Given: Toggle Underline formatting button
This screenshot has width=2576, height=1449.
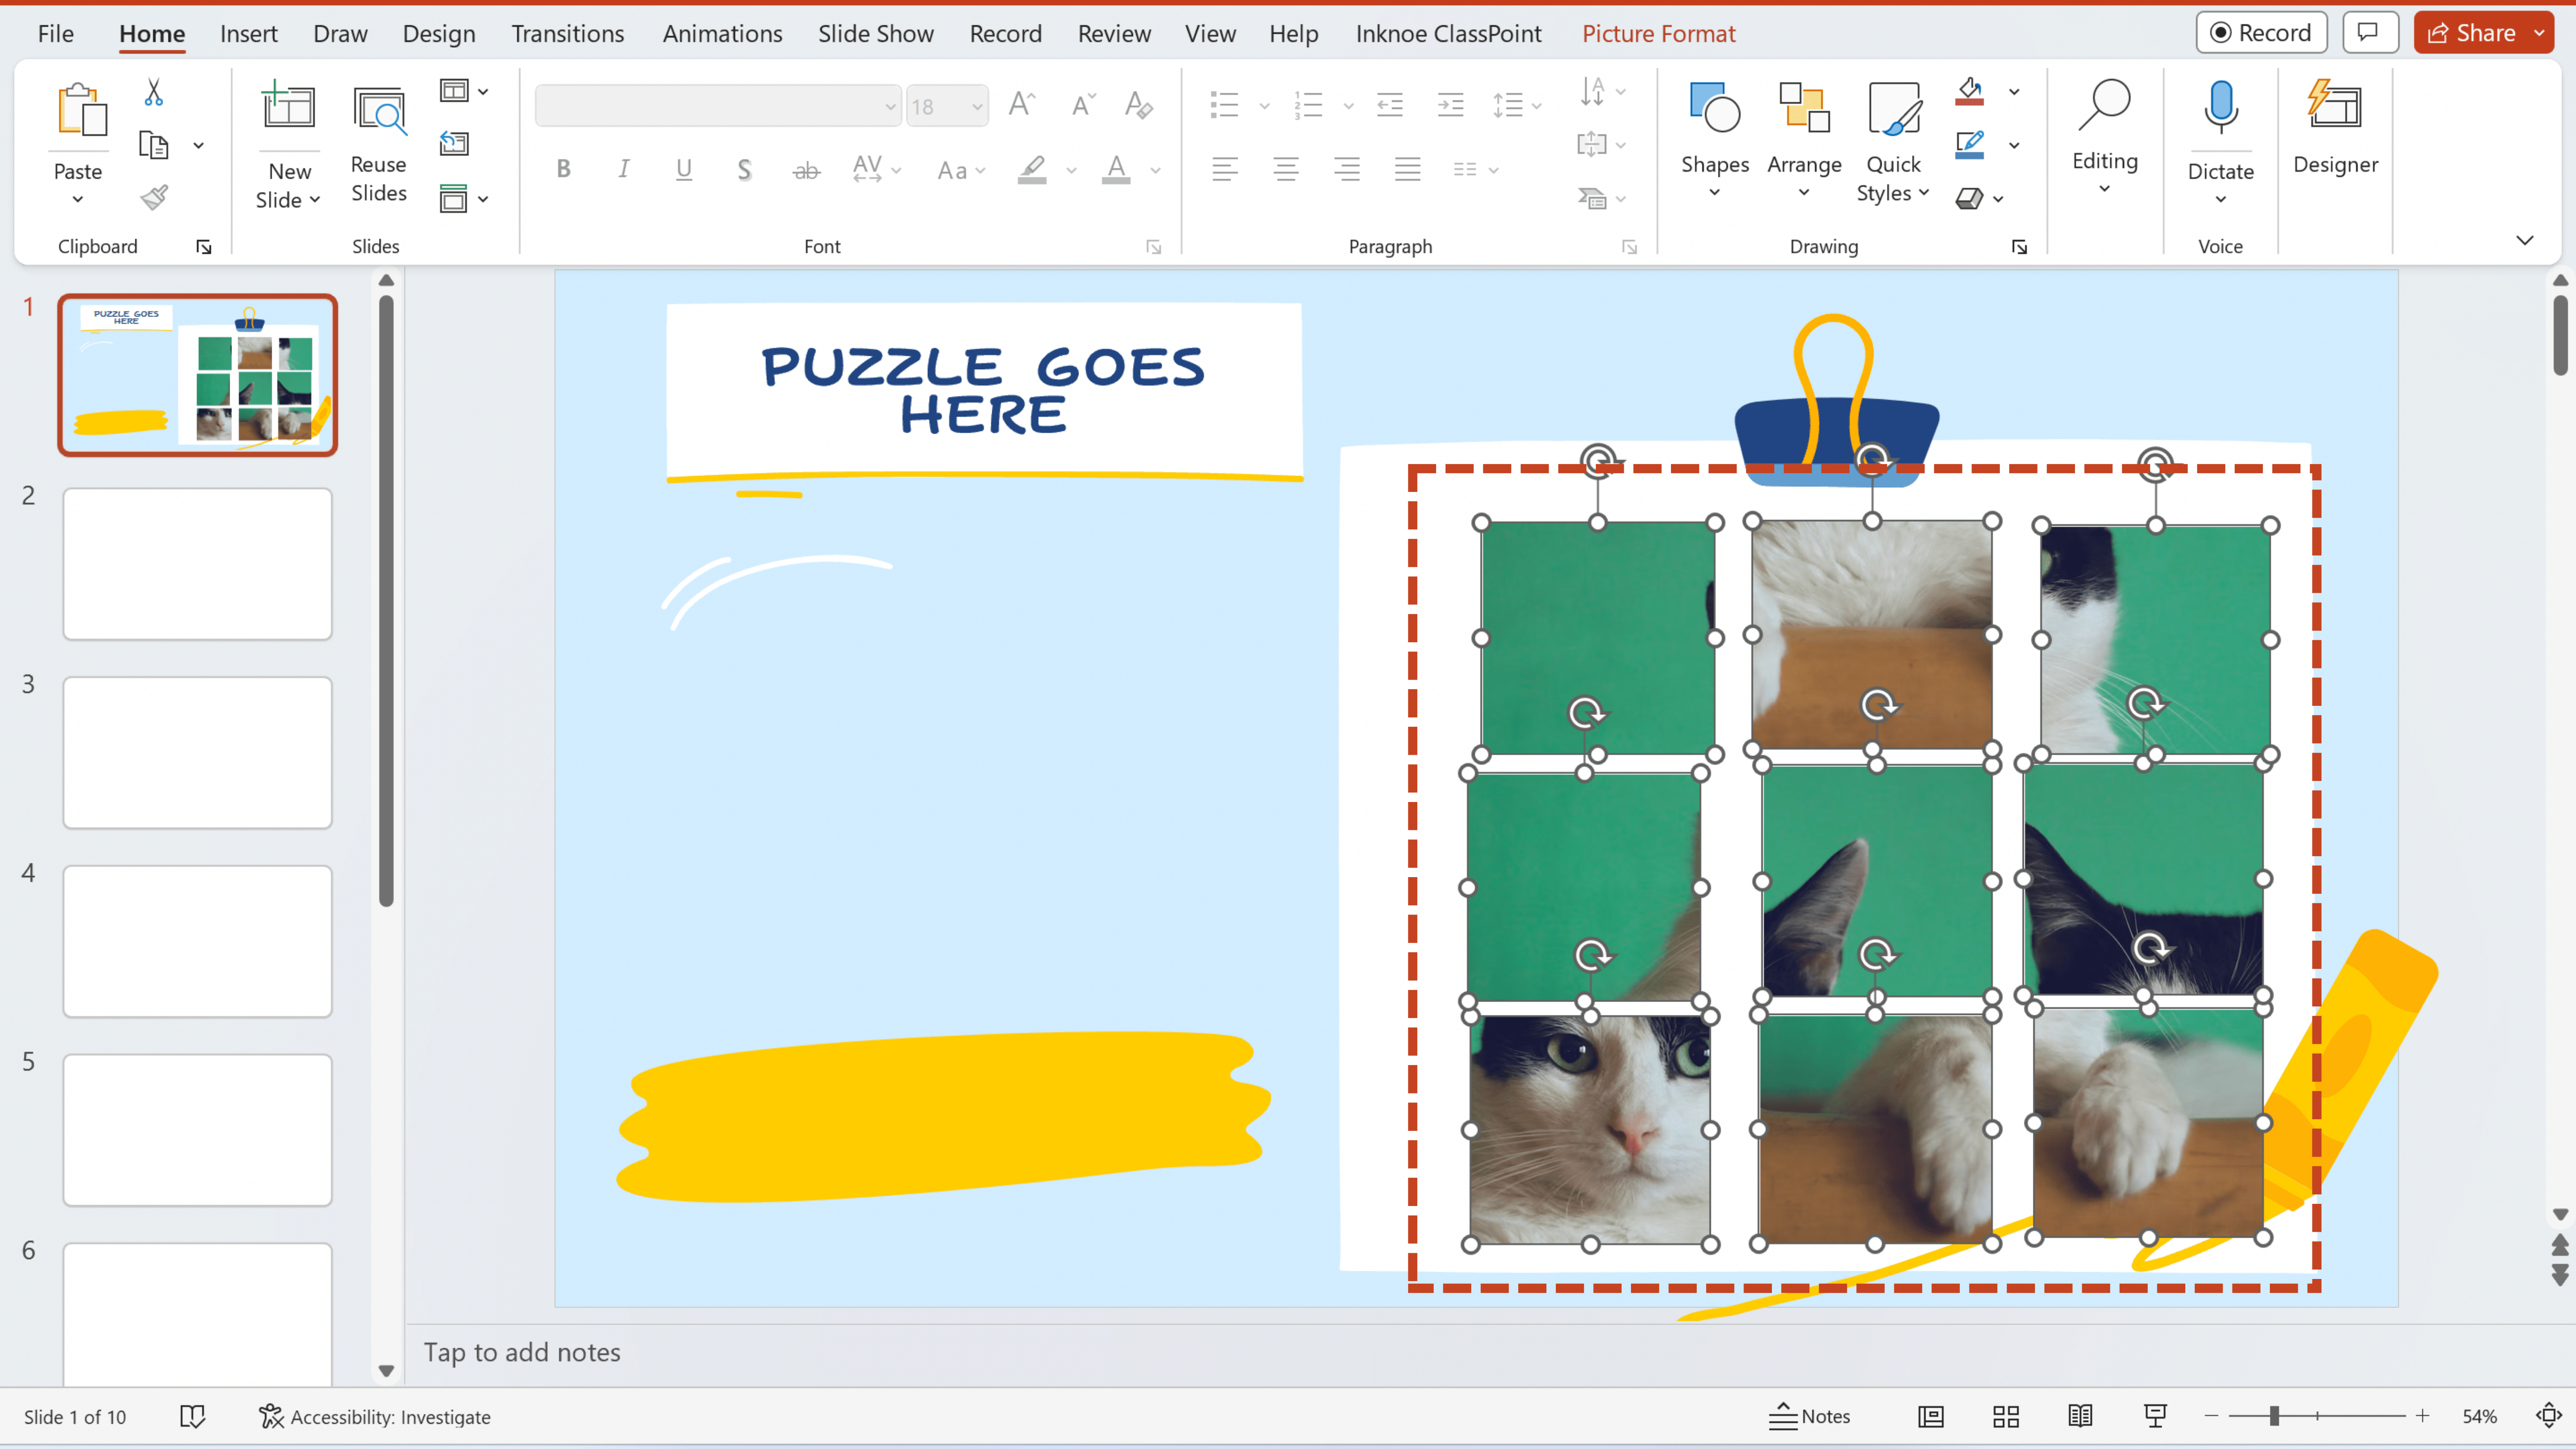Looking at the screenshot, I should tap(683, 168).
